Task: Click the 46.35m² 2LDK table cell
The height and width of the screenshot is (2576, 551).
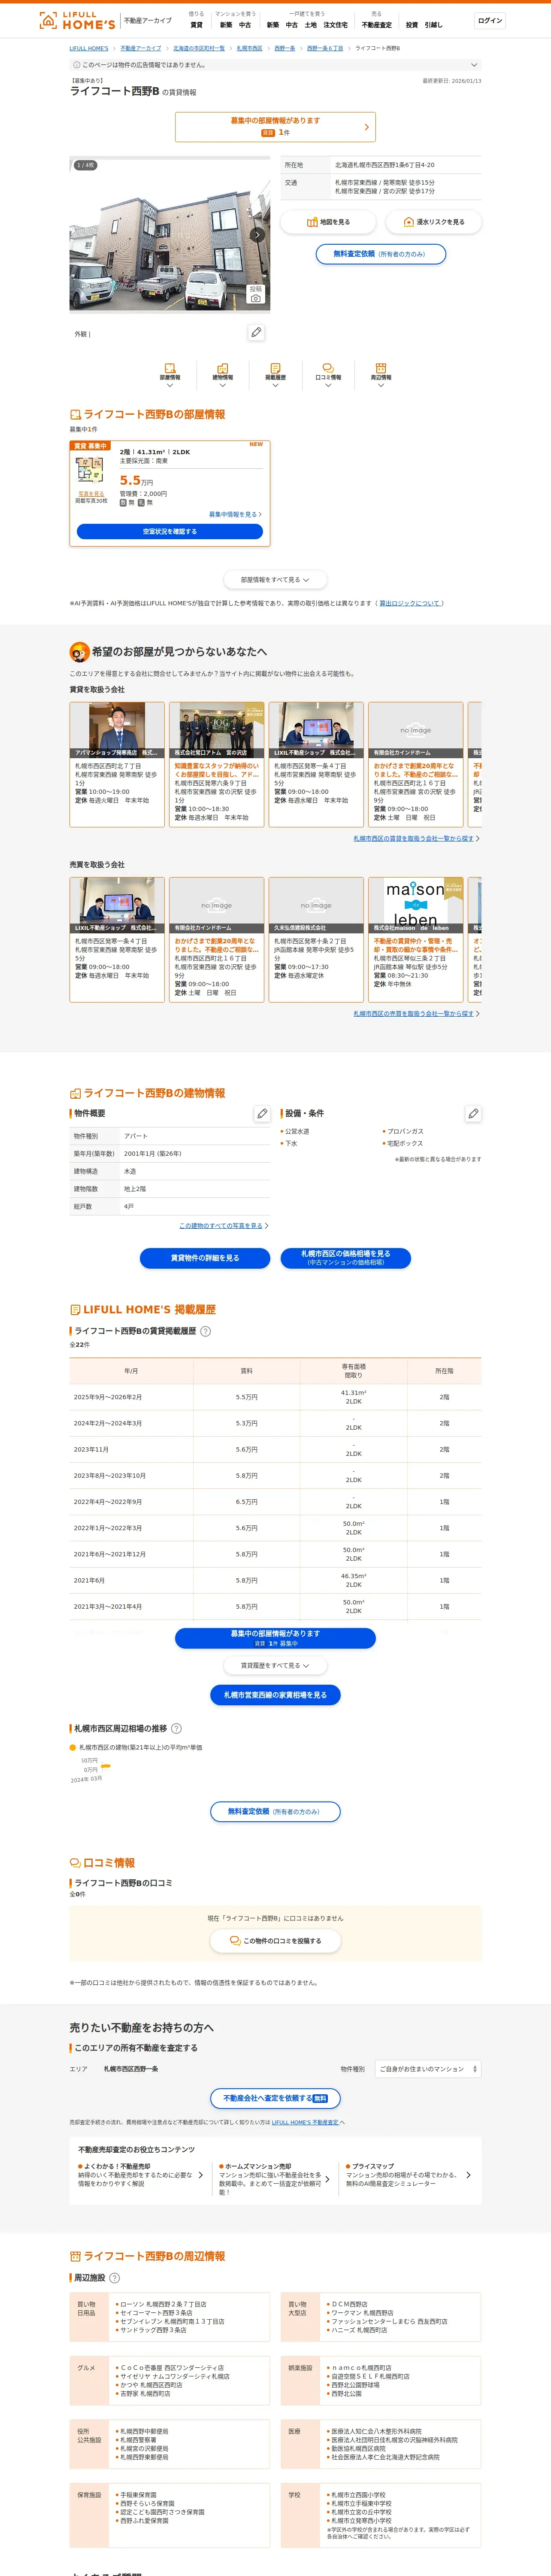Action: [x=354, y=1580]
